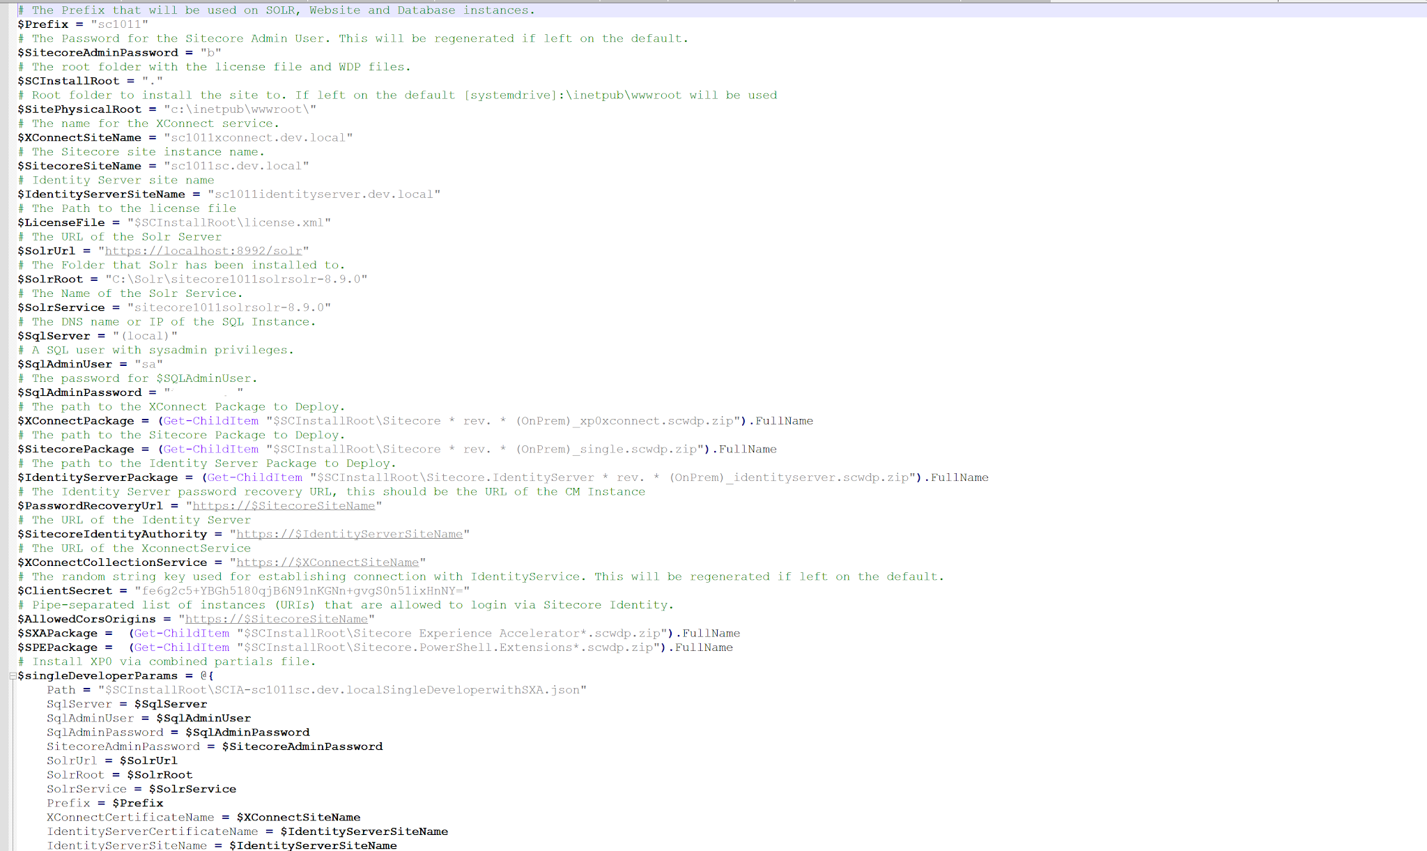Click the $SitecoreAdminPassword variable declaration

tap(98, 52)
